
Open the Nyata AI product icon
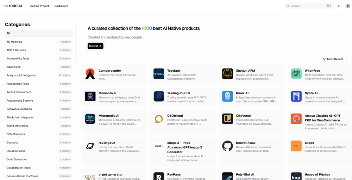pyautogui.click(x=296, y=96)
